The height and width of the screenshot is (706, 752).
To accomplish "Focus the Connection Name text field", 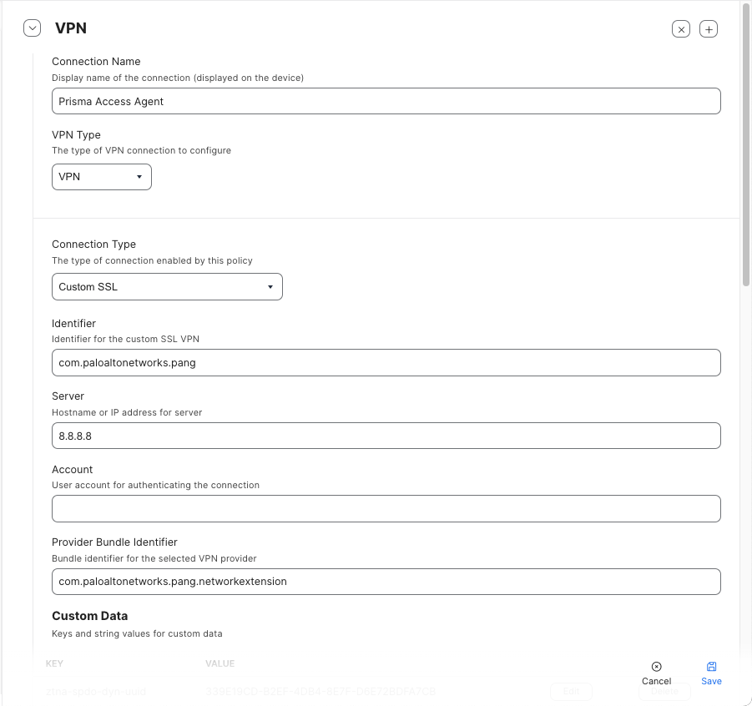I will (x=386, y=101).
